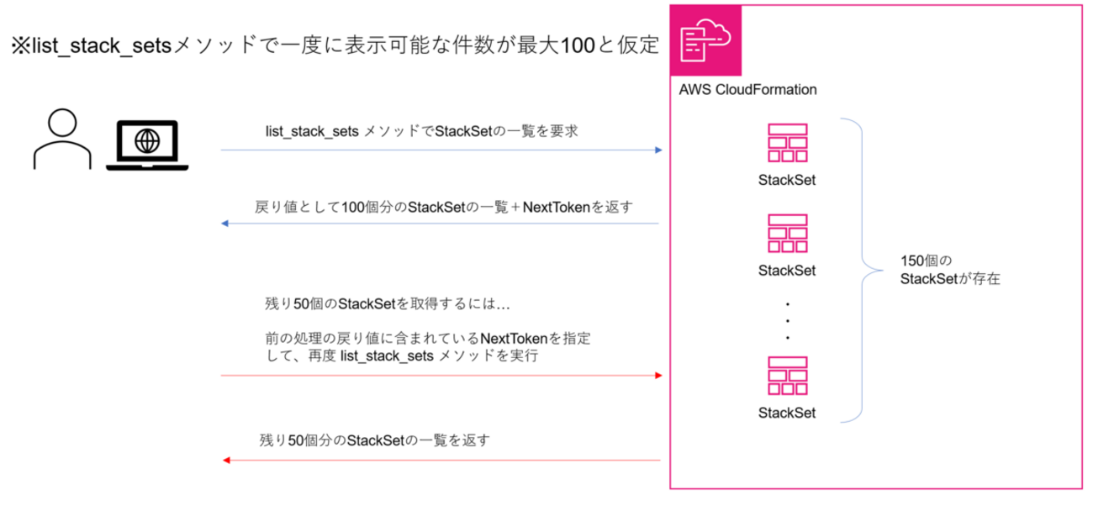Click the 'NextTokenを指定' instruction text

[427, 339]
